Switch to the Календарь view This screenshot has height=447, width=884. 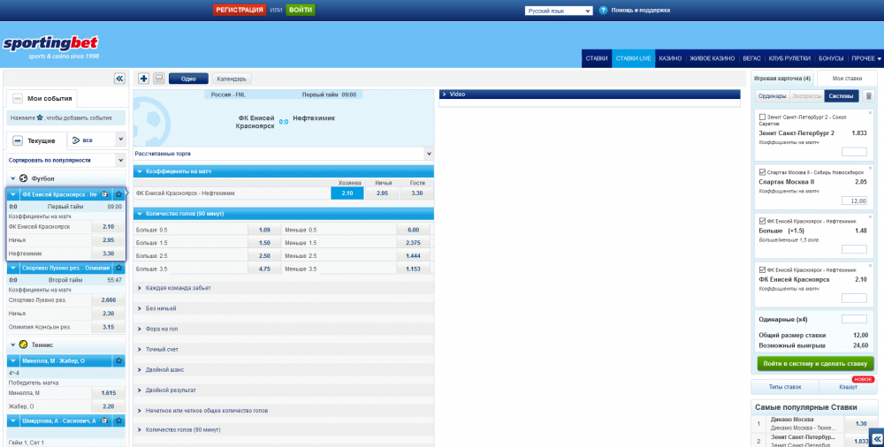pyautogui.click(x=231, y=79)
